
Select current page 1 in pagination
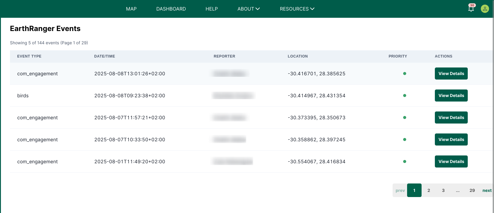click(x=414, y=190)
